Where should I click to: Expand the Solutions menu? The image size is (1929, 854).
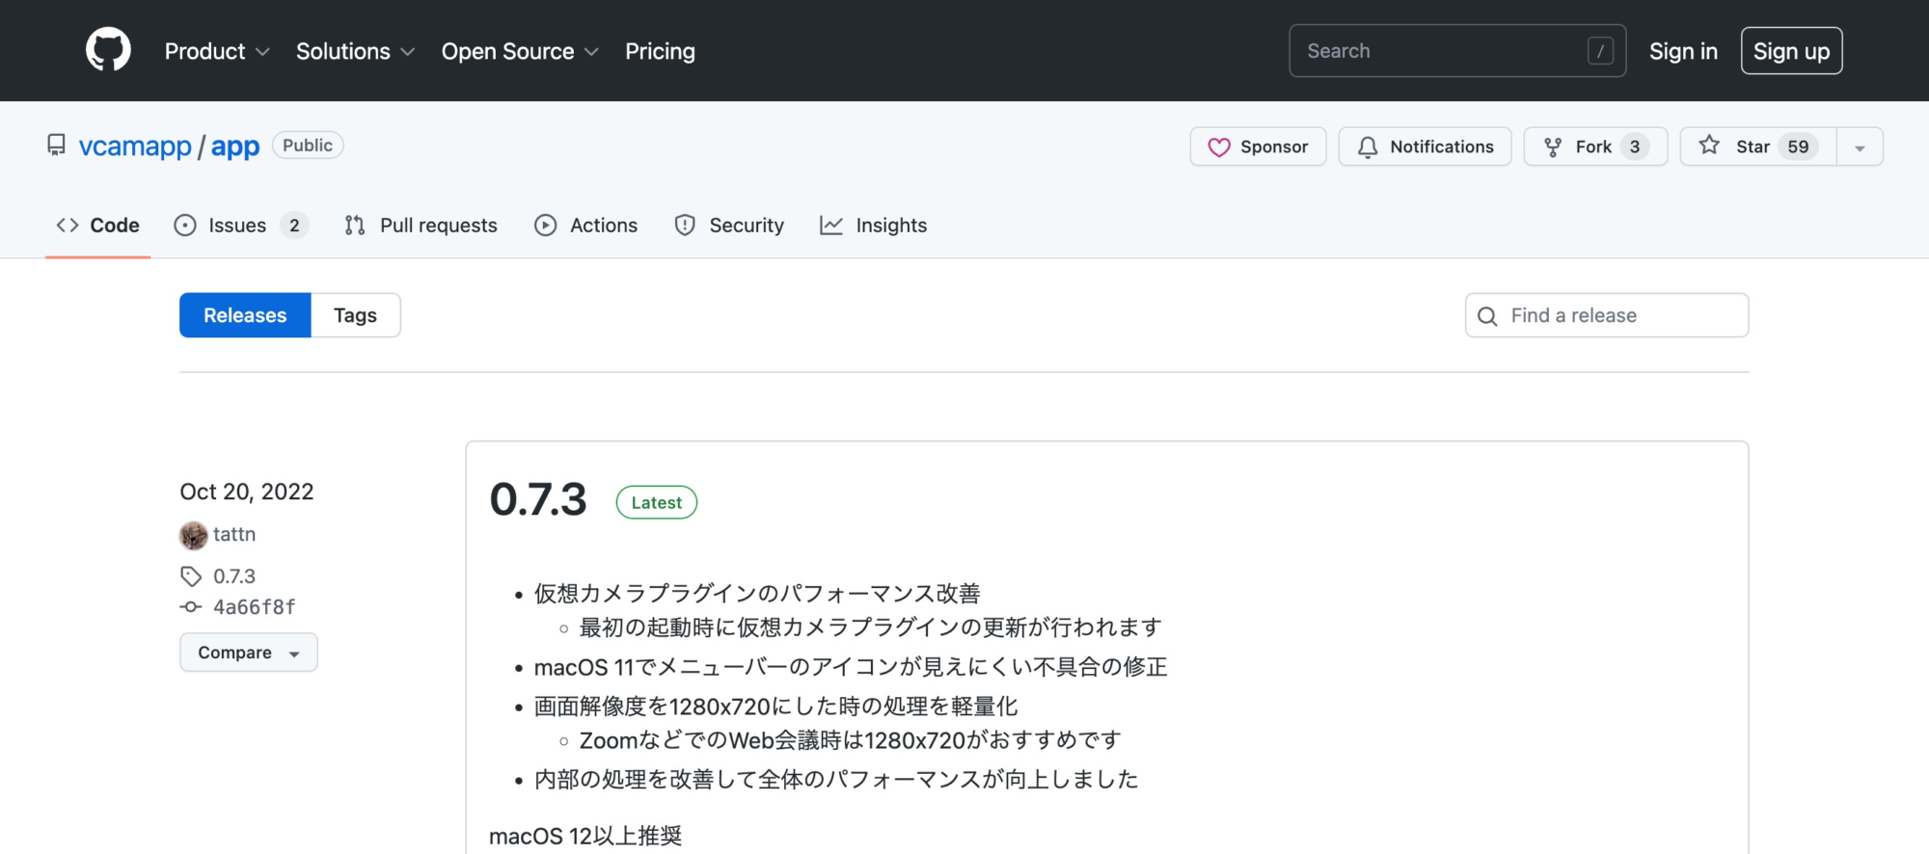[355, 51]
